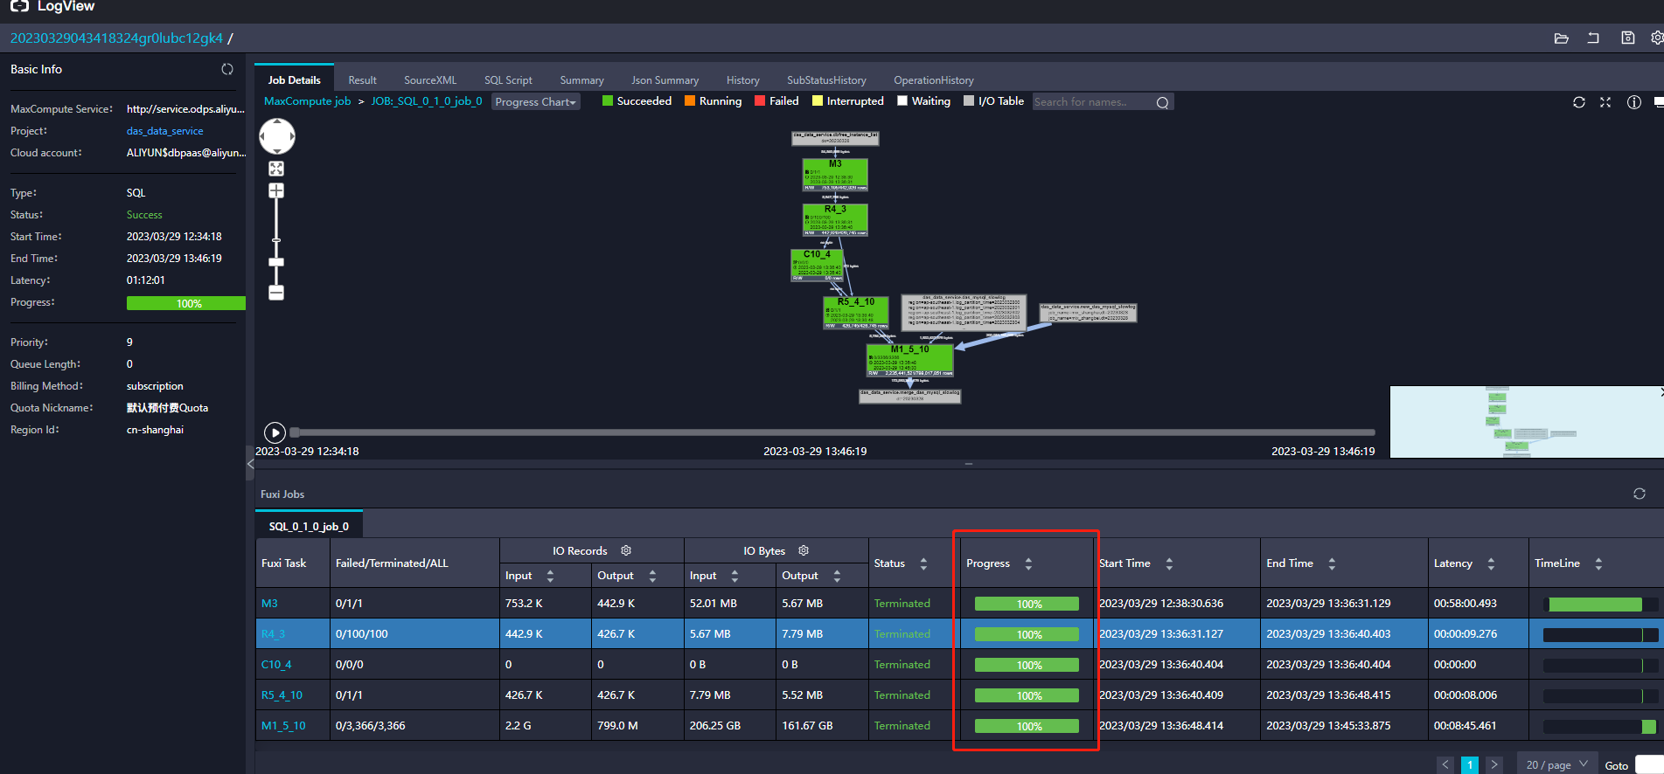Toggle Waiting legend filter
Viewport: 1664px width, 774px height.
(923, 101)
